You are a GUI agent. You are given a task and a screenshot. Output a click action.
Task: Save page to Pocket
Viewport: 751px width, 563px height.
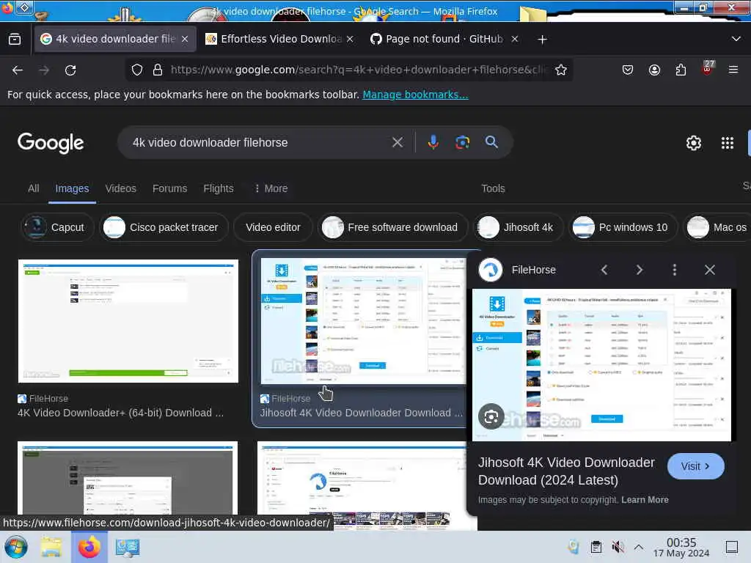628,70
